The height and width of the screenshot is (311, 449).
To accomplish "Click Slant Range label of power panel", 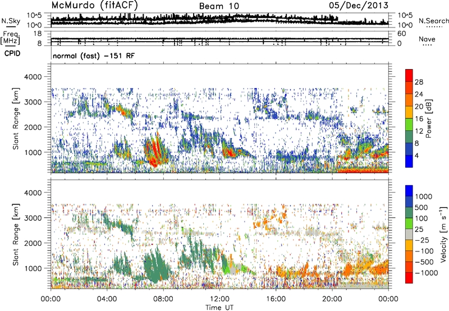I will 16,118.
